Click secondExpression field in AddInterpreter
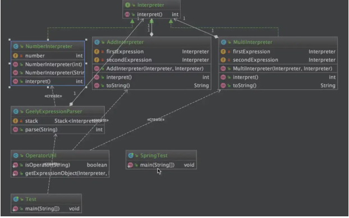349x218 pixels. click(151, 60)
